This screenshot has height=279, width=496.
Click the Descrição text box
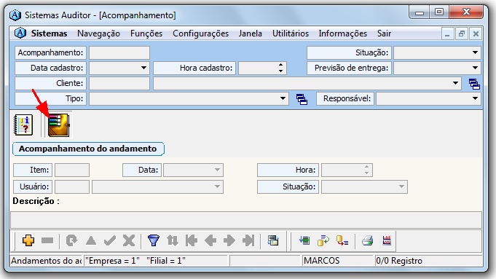(246, 220)
